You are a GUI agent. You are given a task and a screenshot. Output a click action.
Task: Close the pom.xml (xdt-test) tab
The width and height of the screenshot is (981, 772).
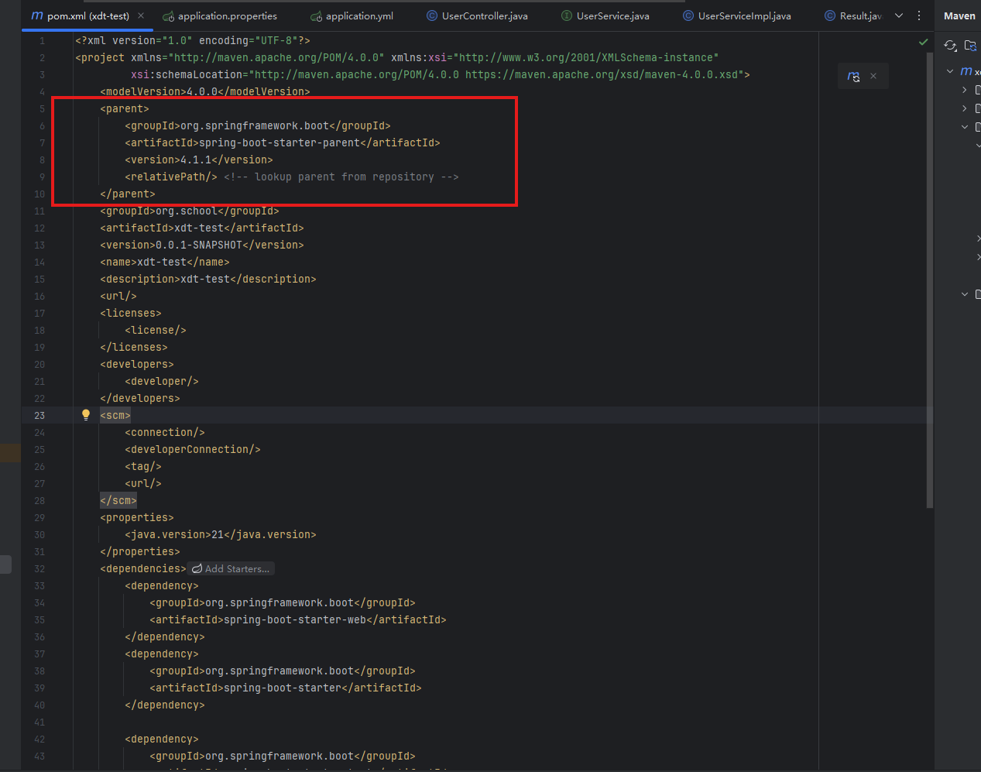(x=141, y=15)
